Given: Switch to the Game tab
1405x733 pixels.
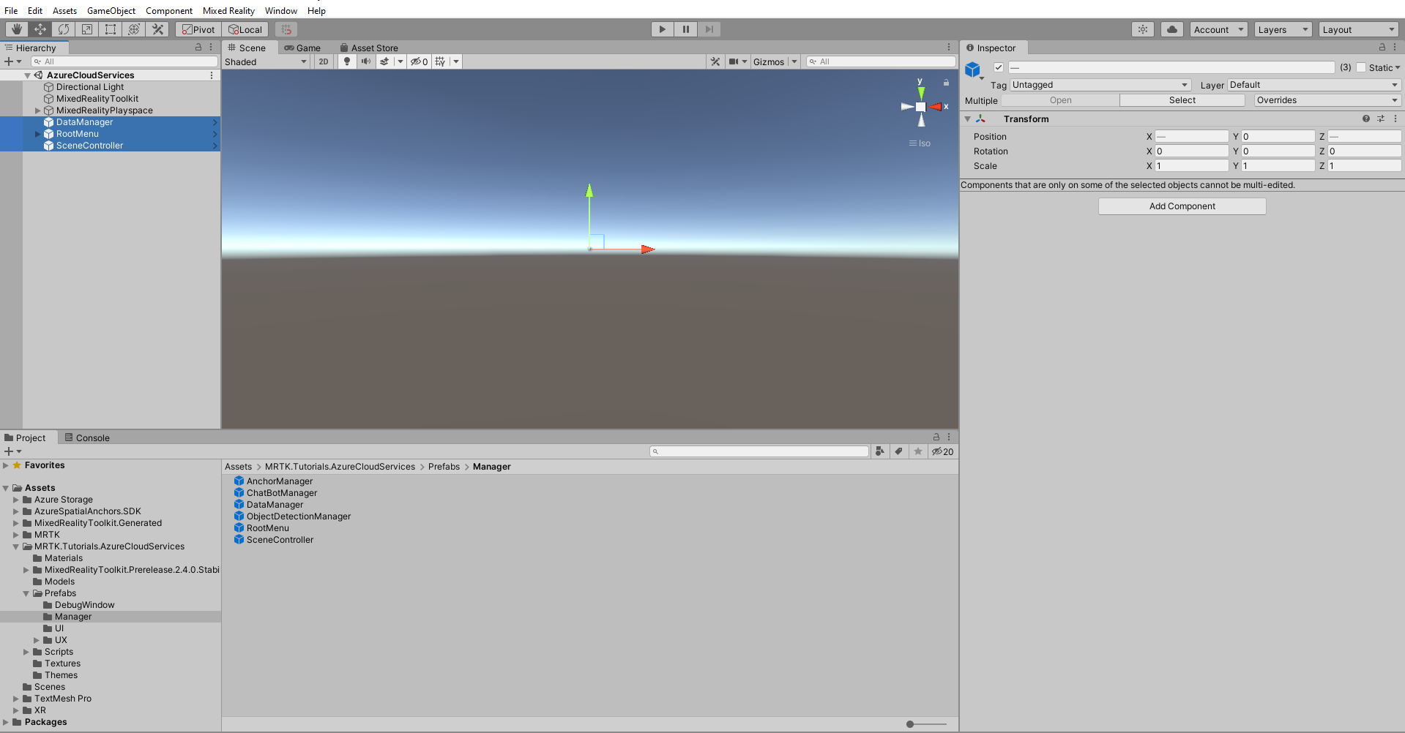Looking at the screenshot, I should [x=302, y=48].
